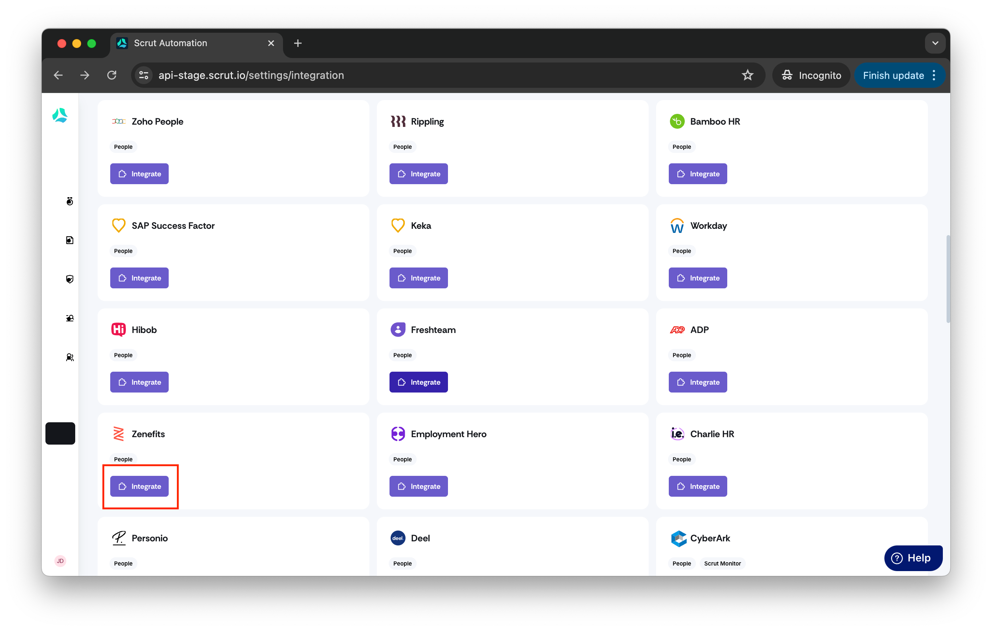Switch to the Scrut Automation tab
The image size is (992, 631).
(196, 43)
